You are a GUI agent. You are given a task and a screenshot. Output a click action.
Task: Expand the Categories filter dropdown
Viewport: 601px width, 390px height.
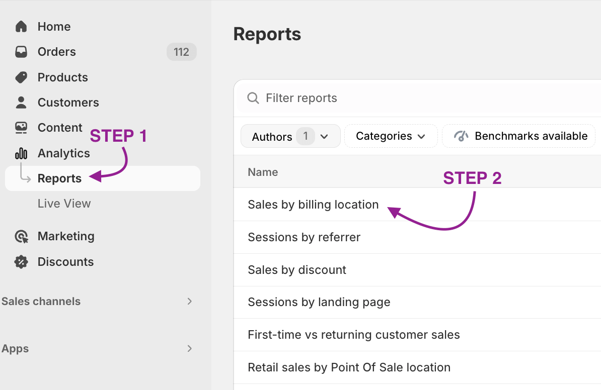click(391, 136)
